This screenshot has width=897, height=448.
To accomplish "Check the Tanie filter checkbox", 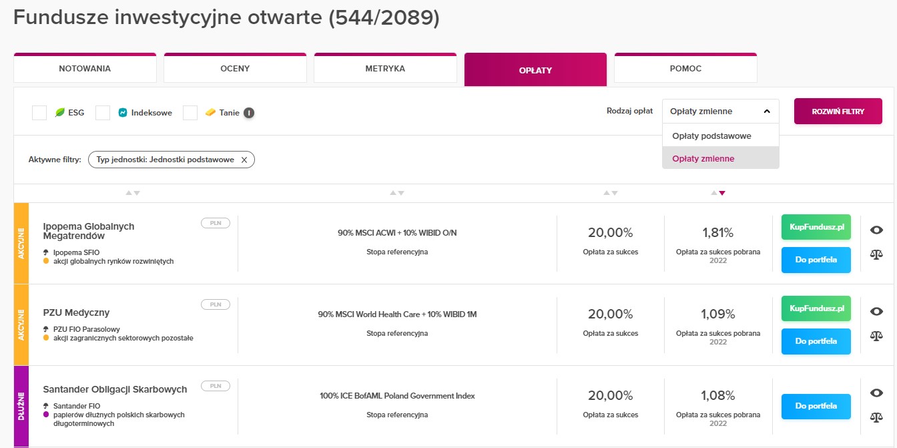I will tap(190, 113).
